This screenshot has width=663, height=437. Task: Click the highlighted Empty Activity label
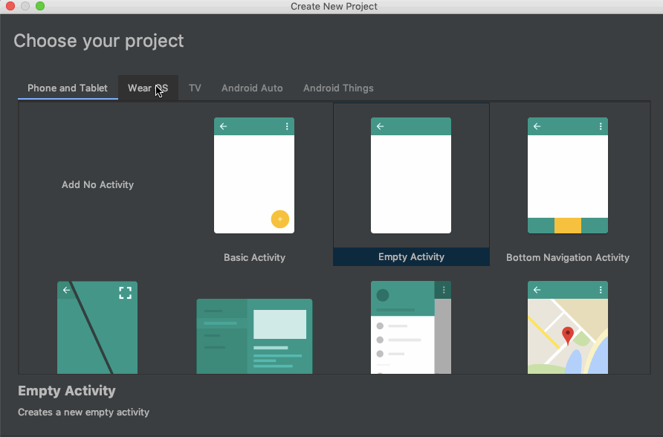click(x=411, y=257)
